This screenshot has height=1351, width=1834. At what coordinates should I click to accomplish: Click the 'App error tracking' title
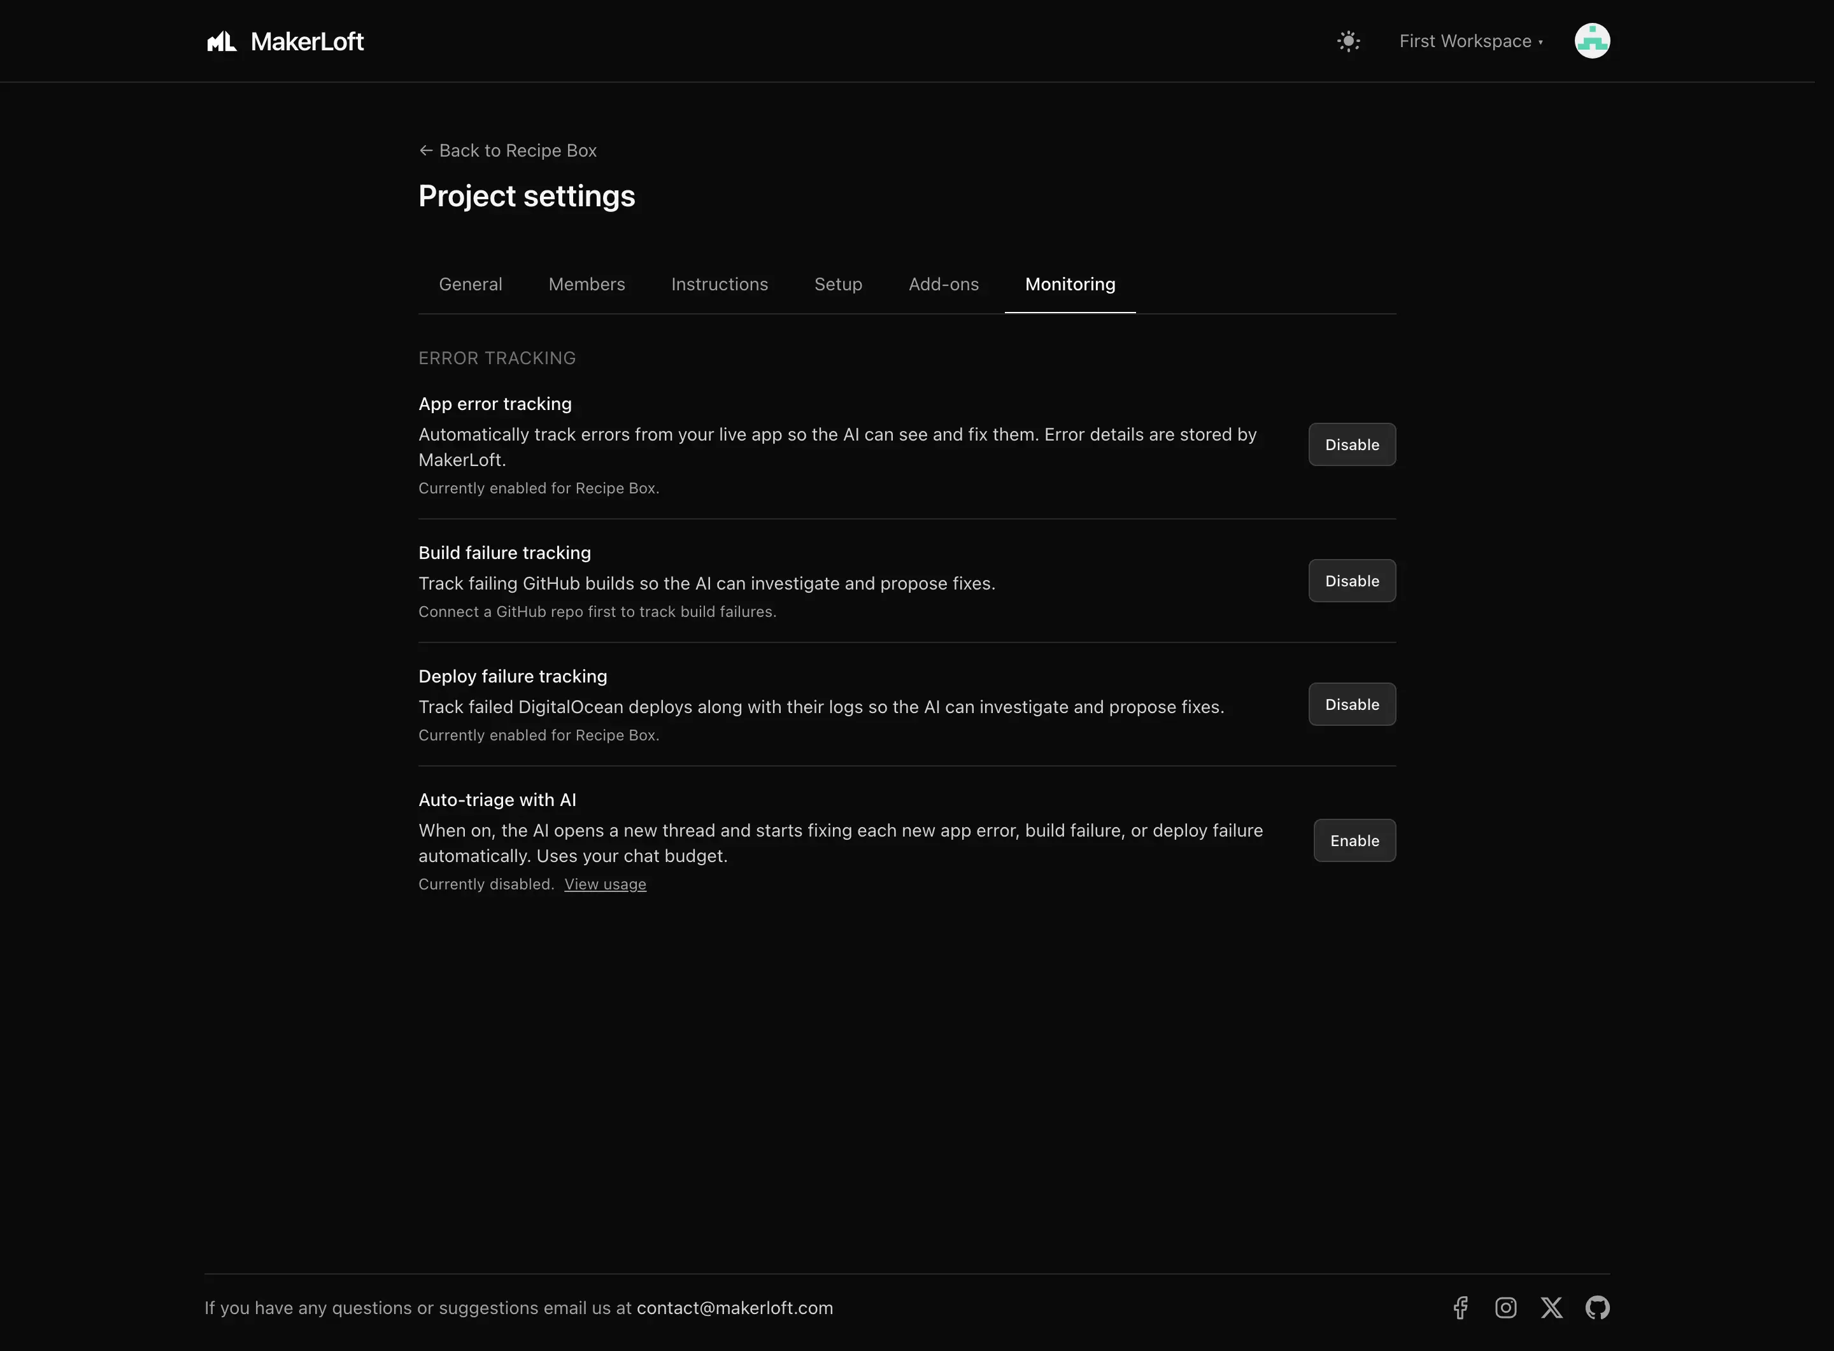pos(495,404)
